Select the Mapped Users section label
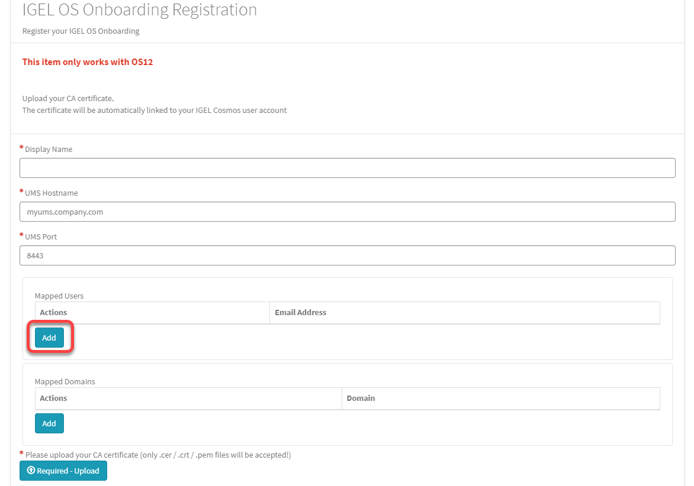Viewport: 694px width, 486px height. pyautogui.click(x=59, y=296)
